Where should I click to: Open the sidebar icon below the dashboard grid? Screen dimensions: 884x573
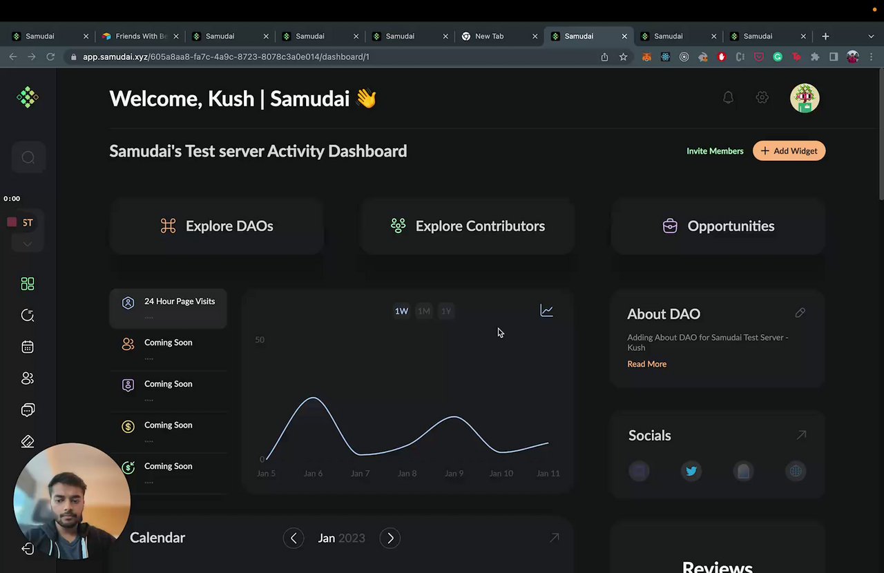pyautogui.click(x=28, y=315)
